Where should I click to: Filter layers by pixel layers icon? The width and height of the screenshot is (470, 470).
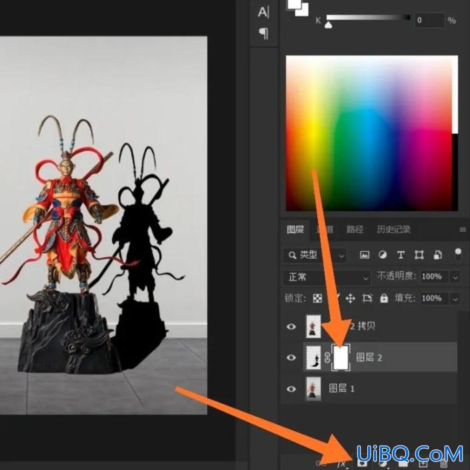coord(364,255)
